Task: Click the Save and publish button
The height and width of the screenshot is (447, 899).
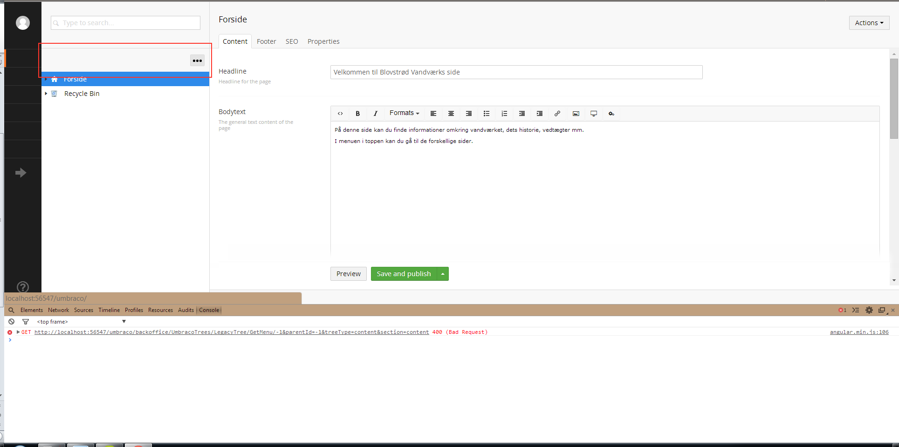Action: (404, 274)
